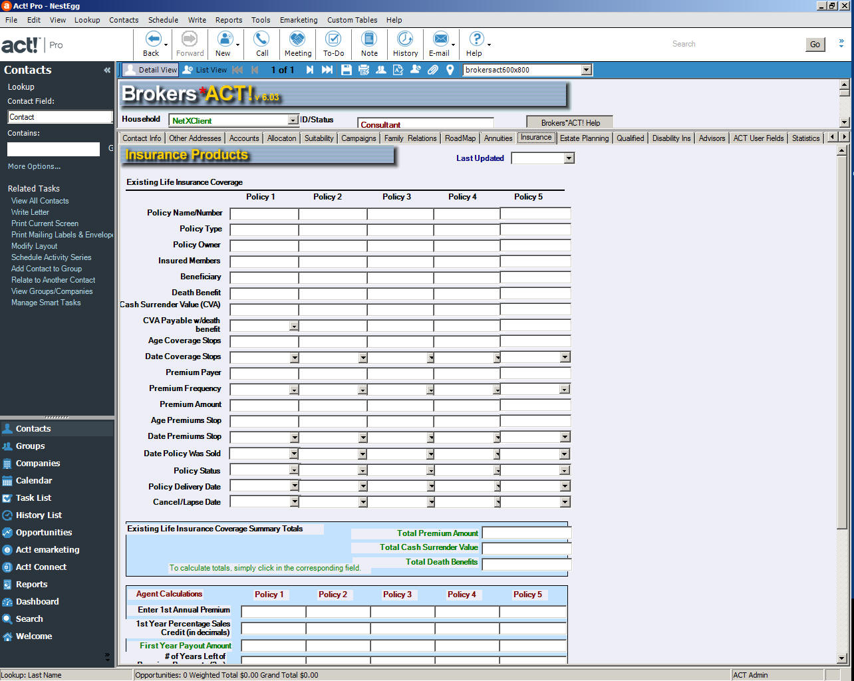Click the paperclip attach file icon

(433, 70)
